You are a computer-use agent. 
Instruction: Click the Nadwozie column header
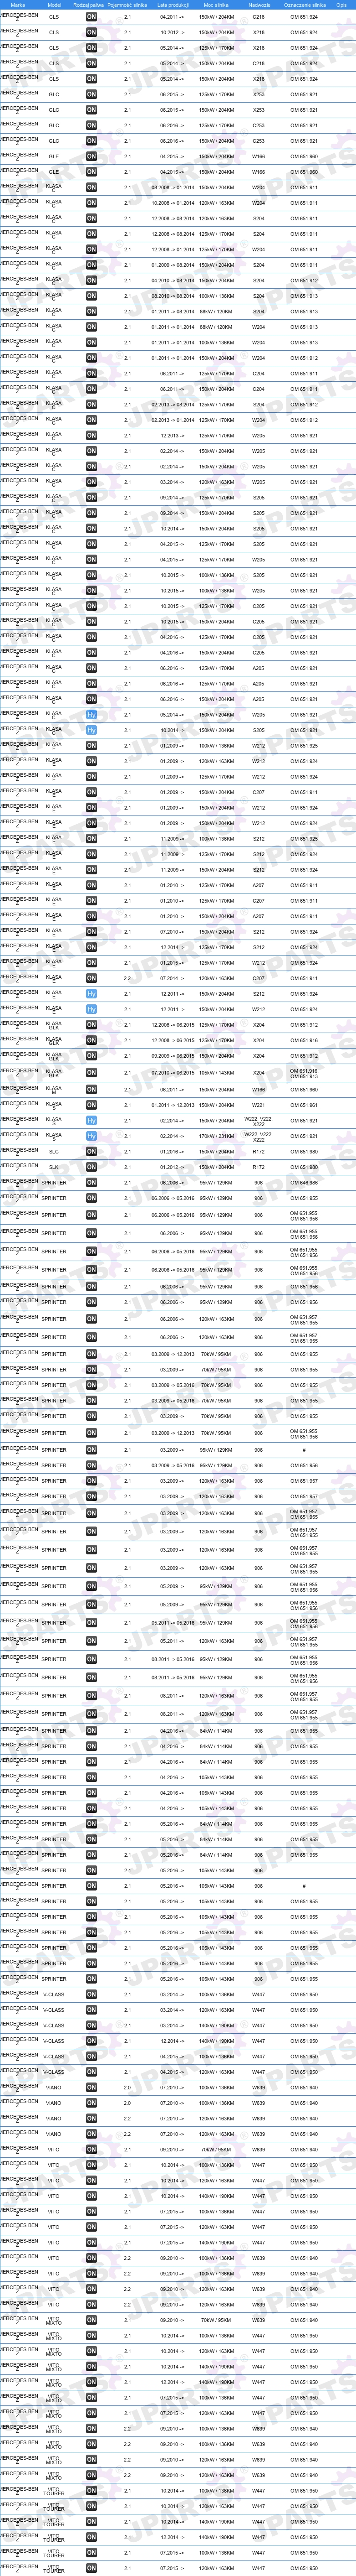(x=259, y=5)
